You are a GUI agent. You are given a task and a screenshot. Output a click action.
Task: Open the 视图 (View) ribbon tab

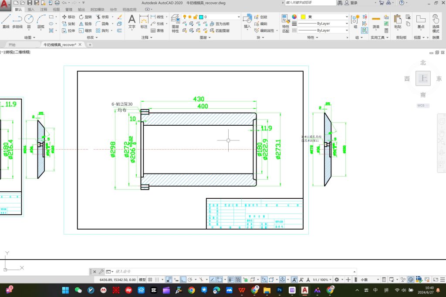click(x=56, y=10)
